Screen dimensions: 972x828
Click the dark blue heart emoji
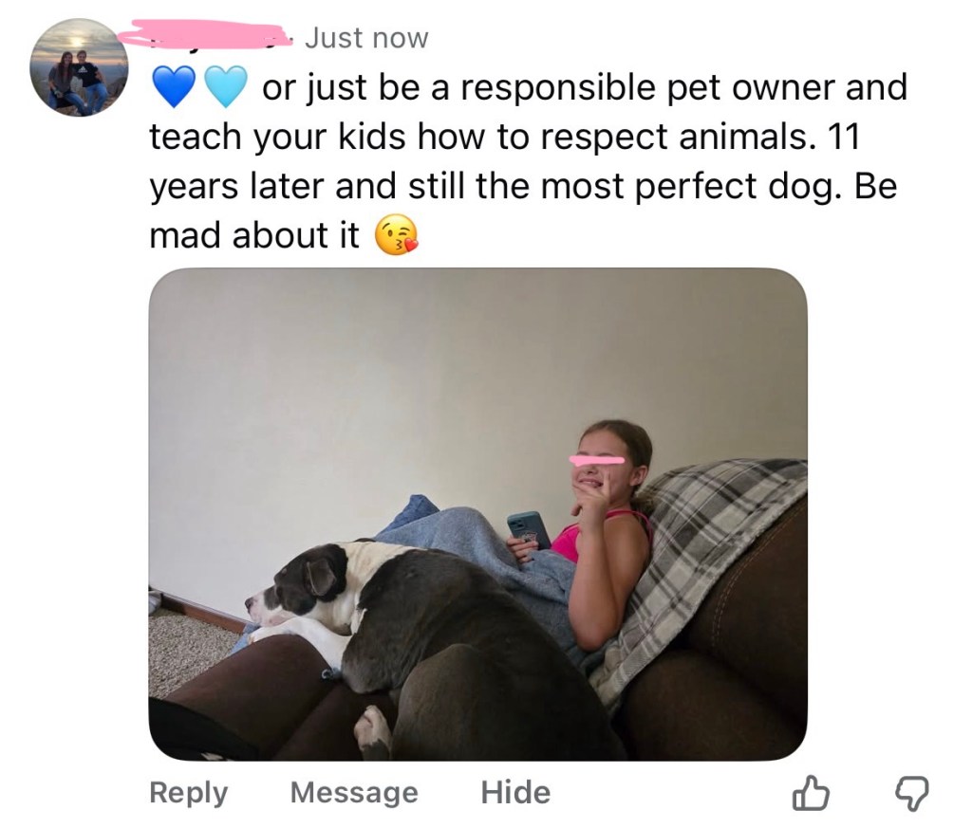174,87
